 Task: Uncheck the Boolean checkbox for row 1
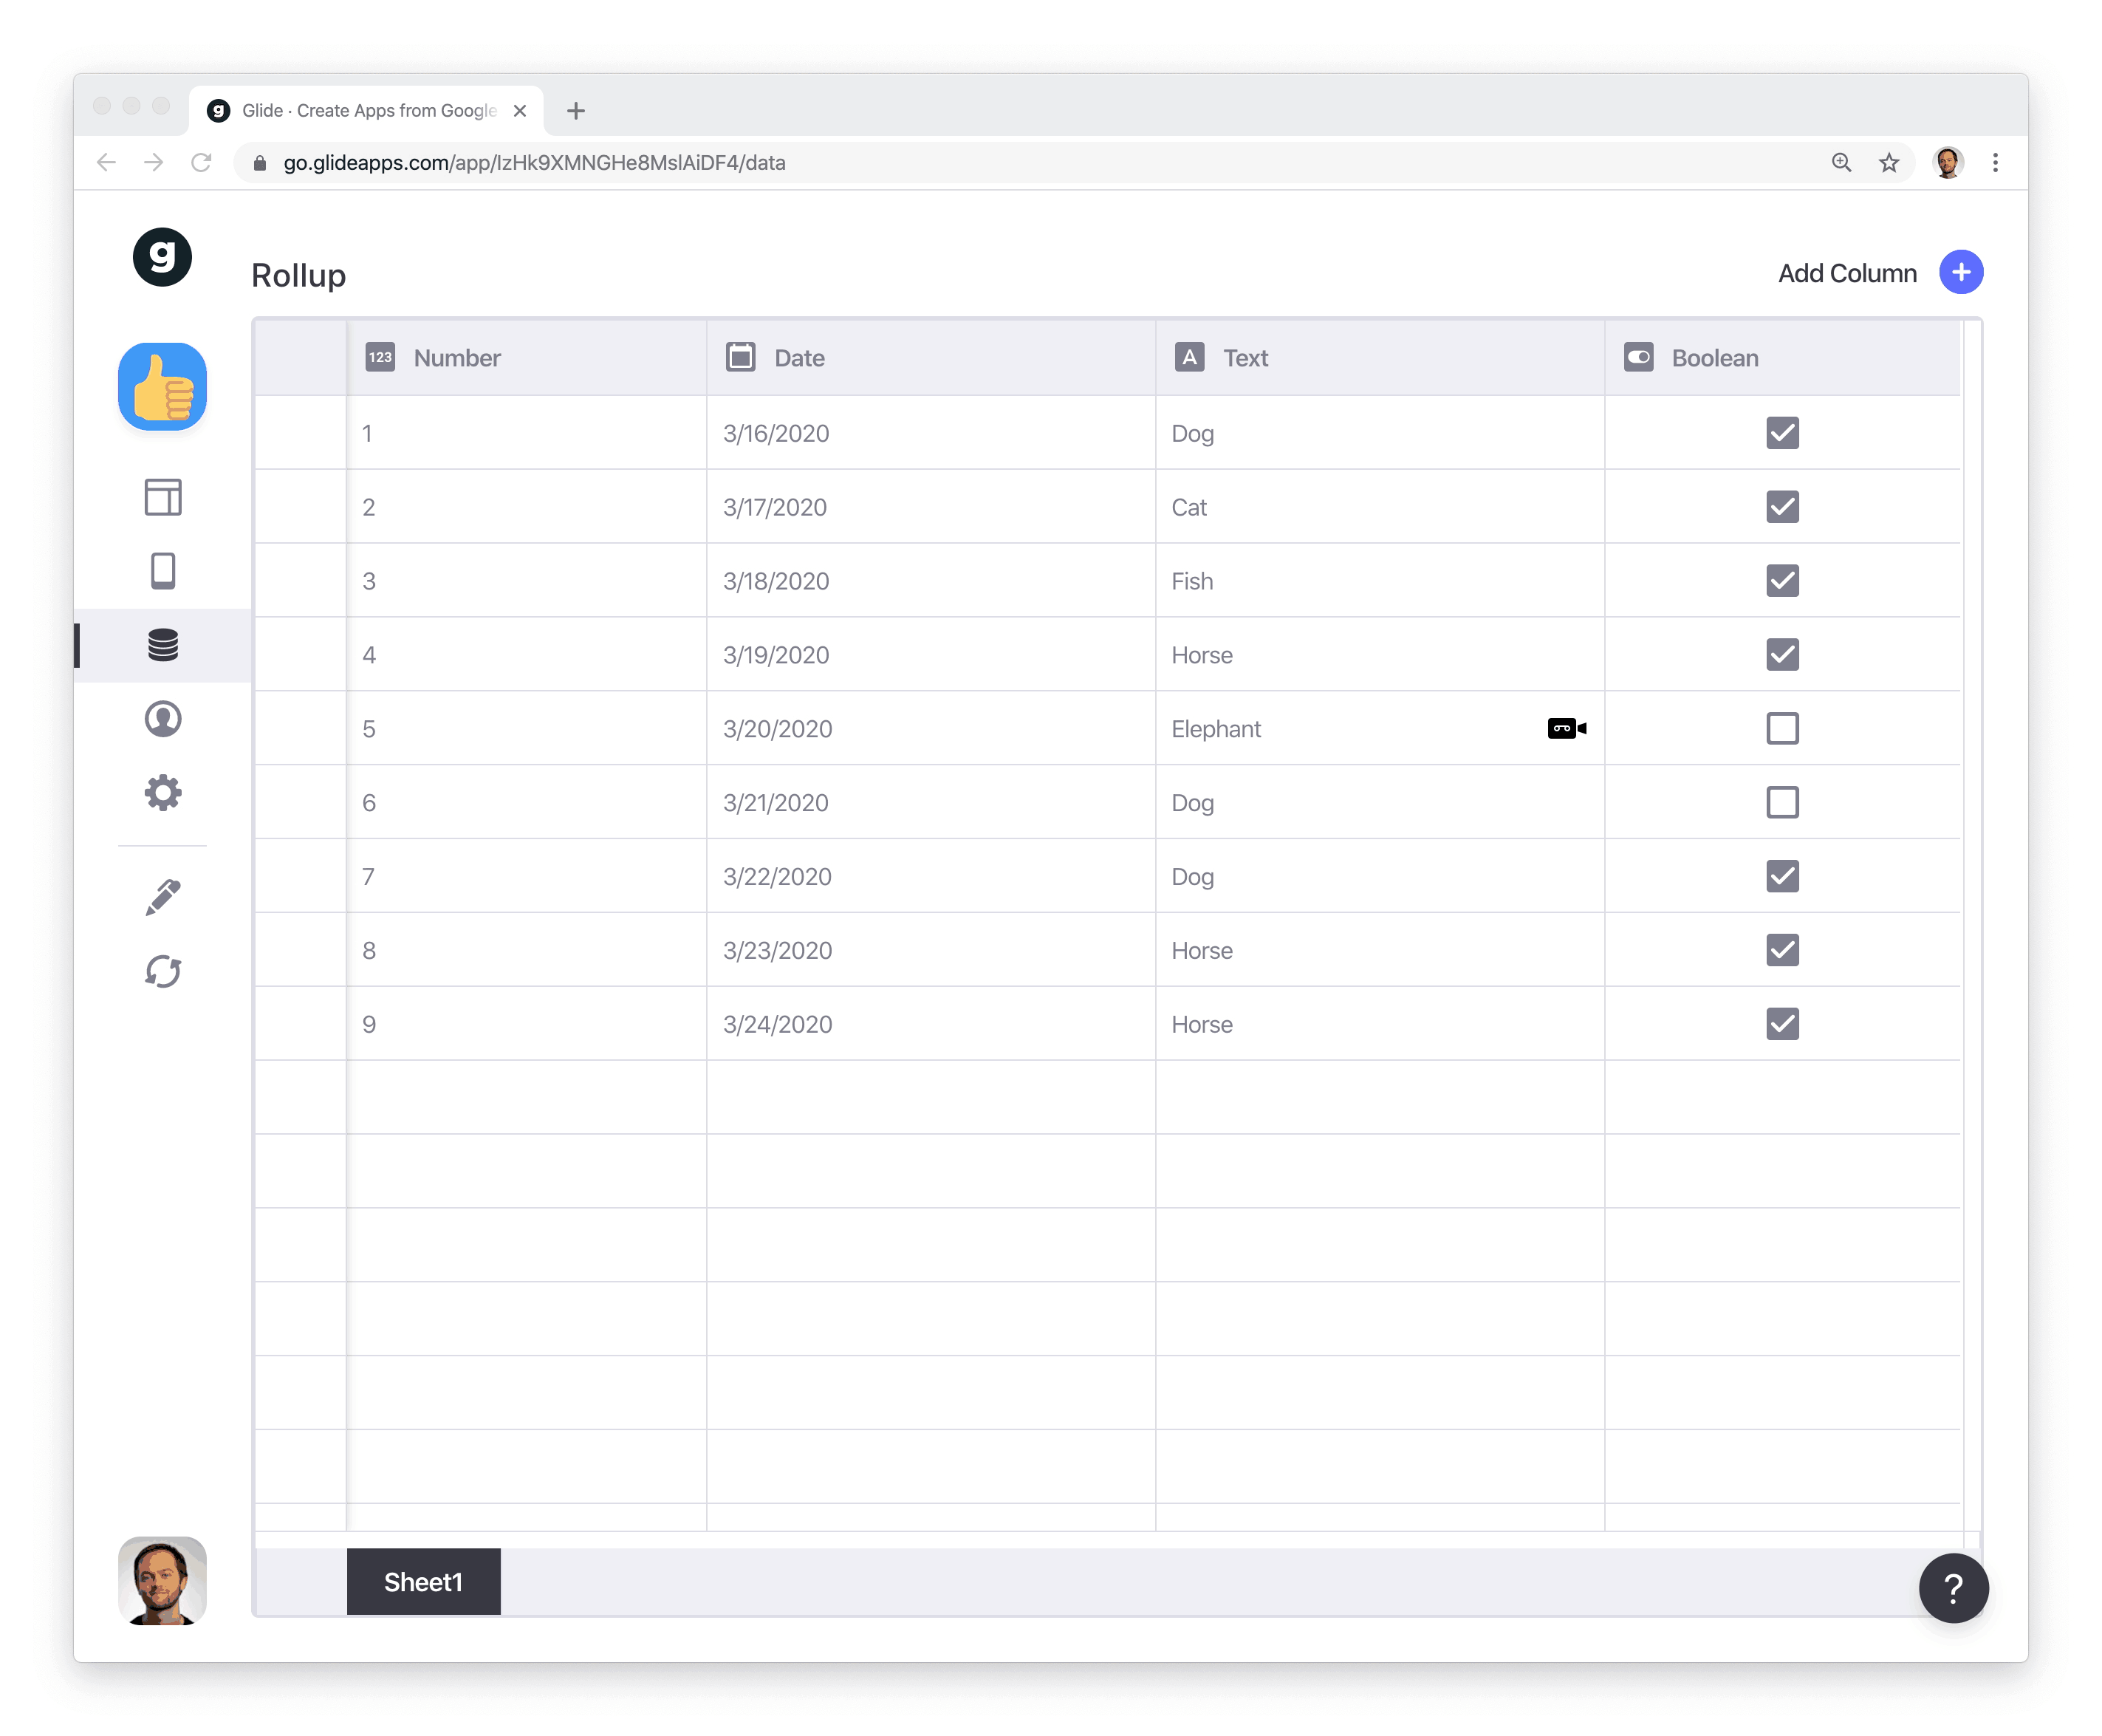click(1781, 433)
